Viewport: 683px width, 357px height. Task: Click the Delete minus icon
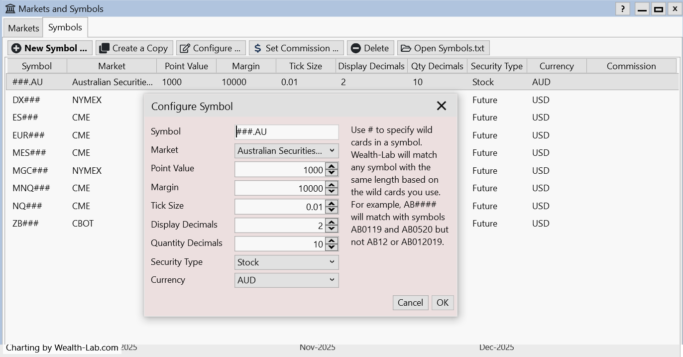pyautogui.click(x=355, y=48)
